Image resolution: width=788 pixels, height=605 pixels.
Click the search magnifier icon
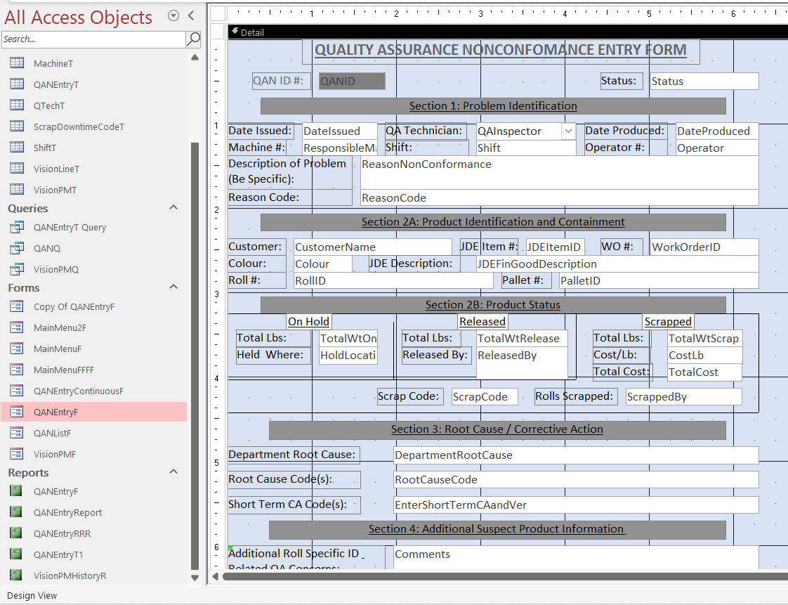tap(193, 39)
